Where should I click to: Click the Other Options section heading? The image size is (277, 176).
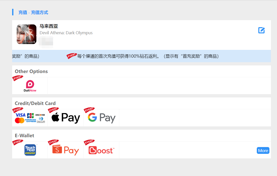point(31,72)
